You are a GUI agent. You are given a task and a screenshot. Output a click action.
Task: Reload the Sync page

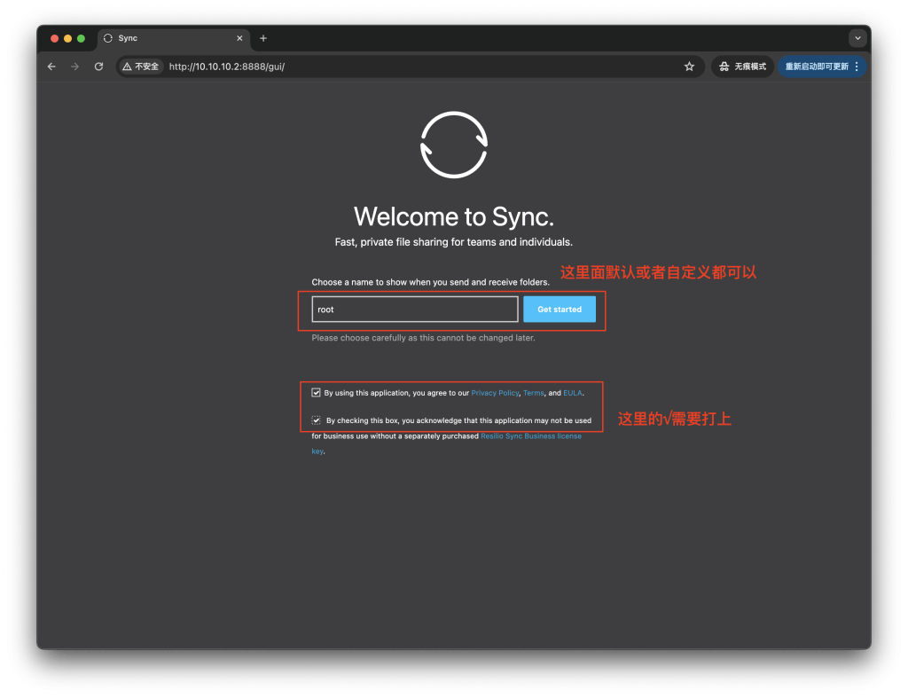tap(99, 67)
